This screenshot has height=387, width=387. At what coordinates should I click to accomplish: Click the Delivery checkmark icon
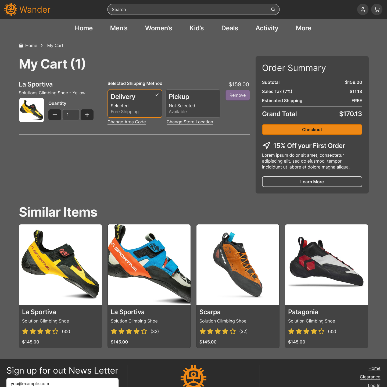click(157, 95)
